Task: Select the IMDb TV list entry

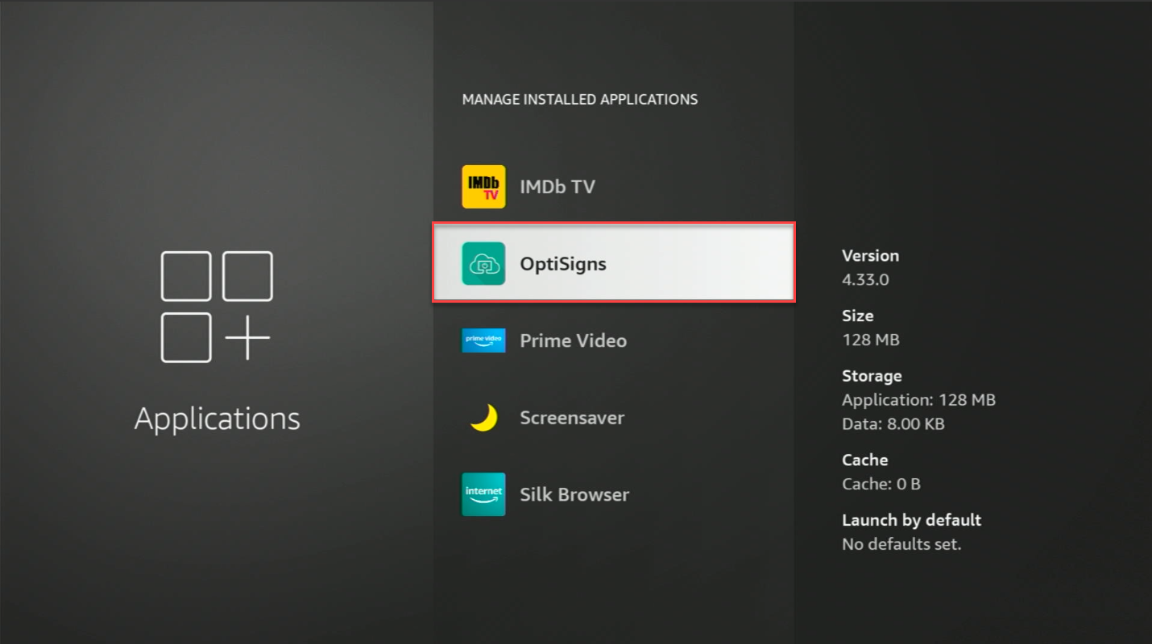Action: [x=557, y=186]
